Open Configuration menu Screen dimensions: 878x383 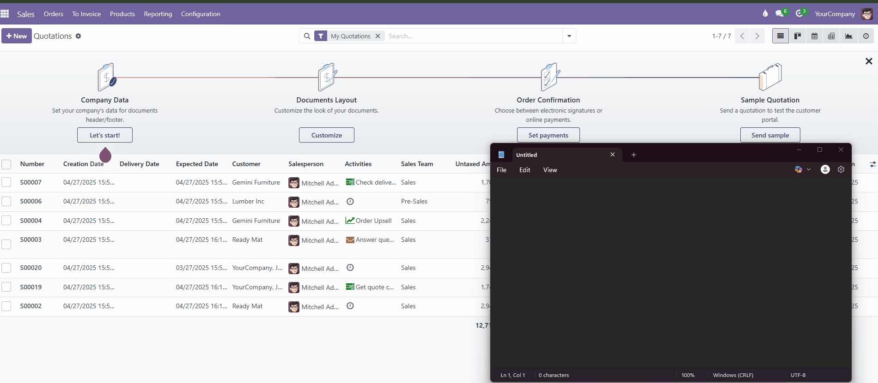[201, 14]
